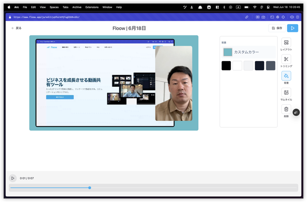Open the Extensions menu in menu bar
307x202 pixels.
pos(92,7)
